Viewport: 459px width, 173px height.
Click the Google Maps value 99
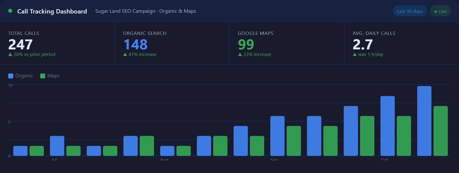click(x=246, y=45)
